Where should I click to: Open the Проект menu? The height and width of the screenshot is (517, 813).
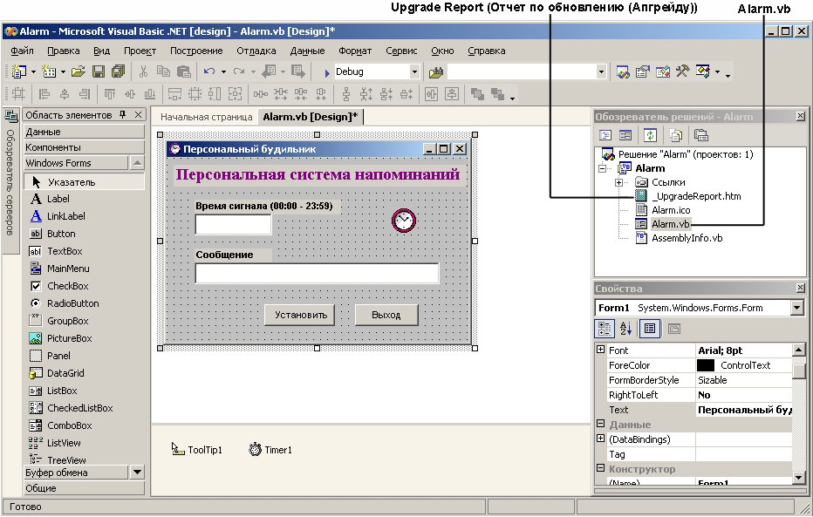click(140, 51)
